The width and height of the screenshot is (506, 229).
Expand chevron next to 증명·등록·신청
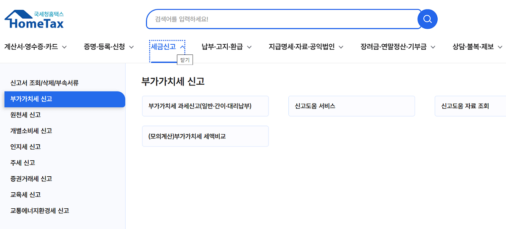[131, 47]
